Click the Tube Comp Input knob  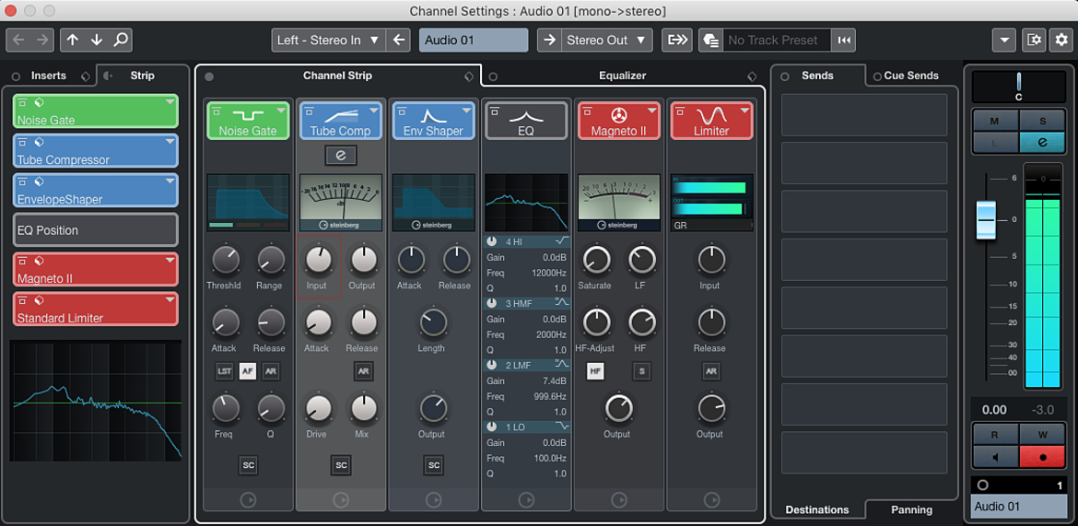tap(318, 259)
